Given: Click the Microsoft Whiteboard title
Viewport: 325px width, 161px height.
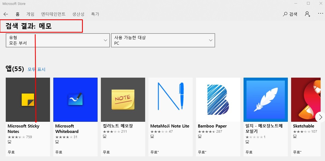Looking at the screenshot, I should [x=67, y=129].
